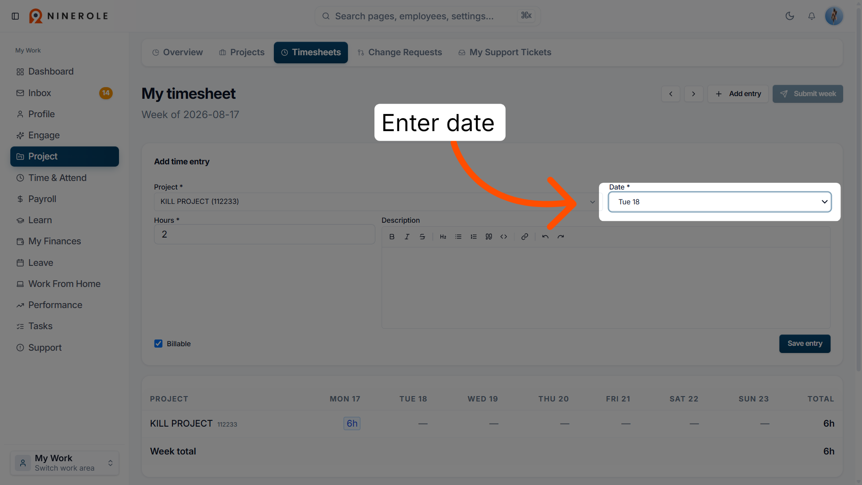Image resolution: width=862 pixels, height=485 pixels.
Task: Undo last edit in description
Action: pos(545,237)
